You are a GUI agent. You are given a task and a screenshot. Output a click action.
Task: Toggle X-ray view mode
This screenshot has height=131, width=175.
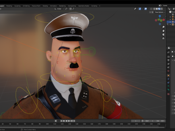pos(151,9)
